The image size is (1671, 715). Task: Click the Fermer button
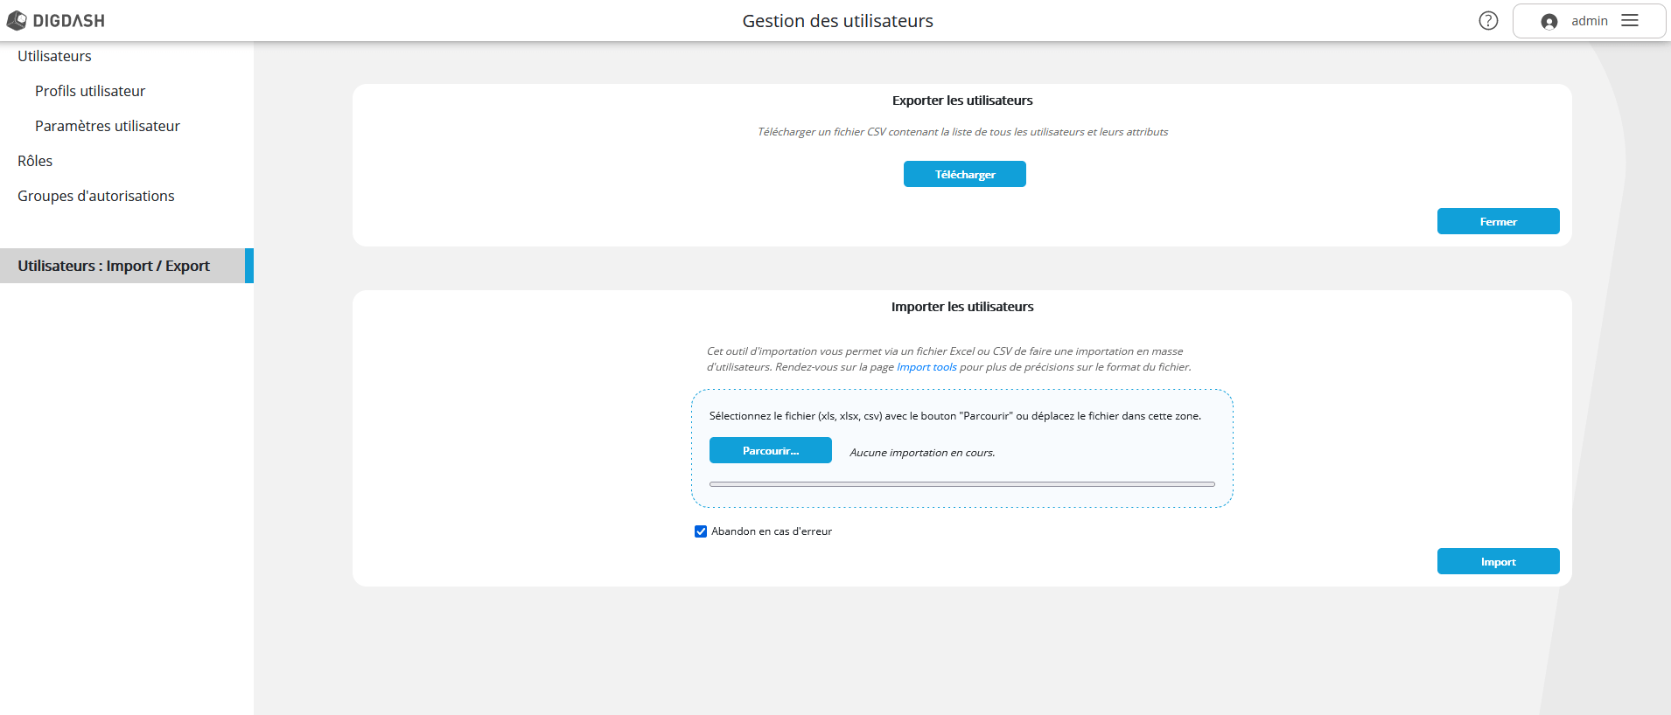[1499, 221]
